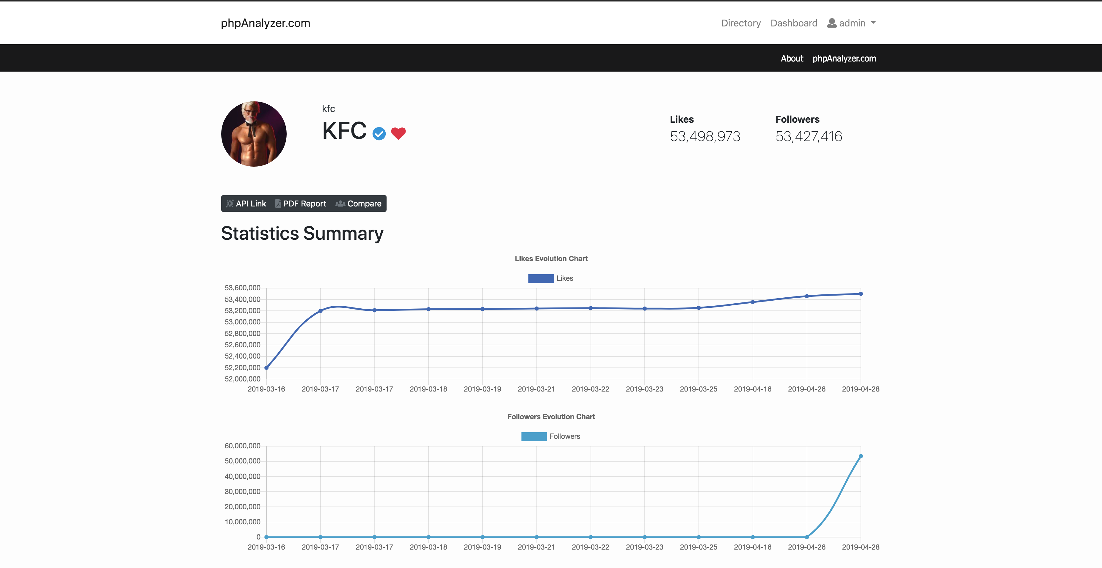1102x568 pixels.
Task: Click the API Link button
Action: point(246,203)
